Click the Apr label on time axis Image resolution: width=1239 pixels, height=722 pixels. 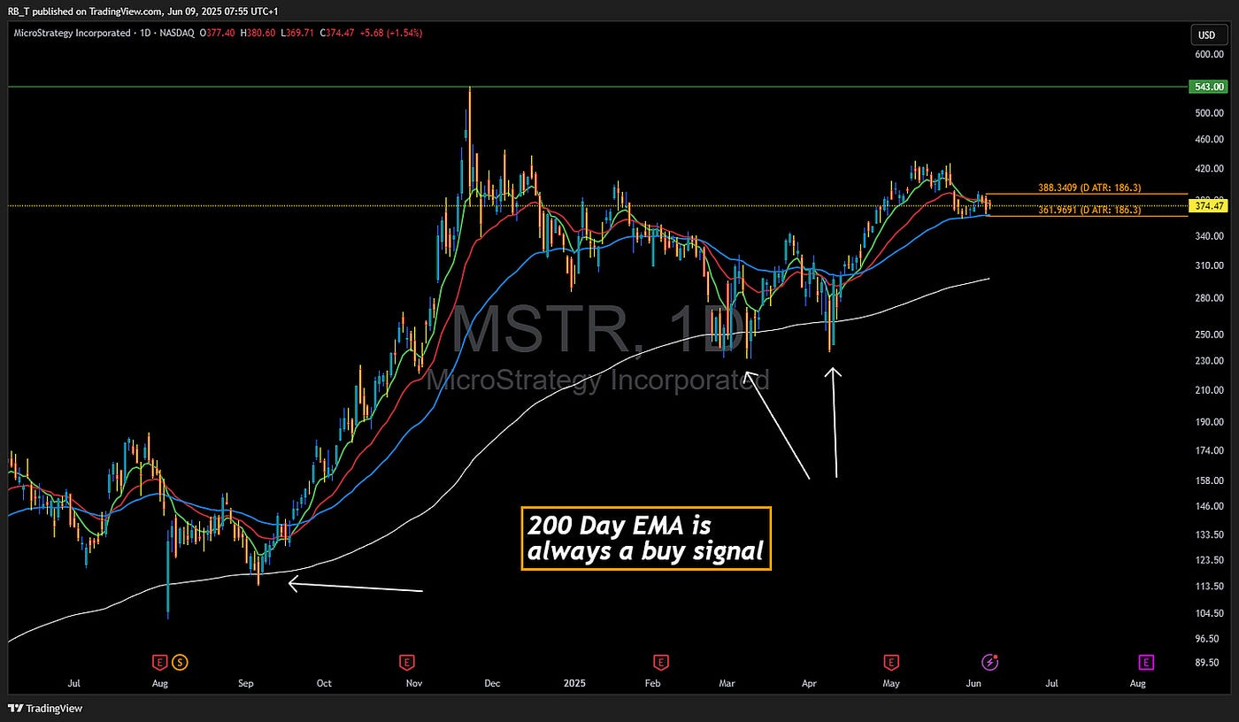[x=809, y=683]
